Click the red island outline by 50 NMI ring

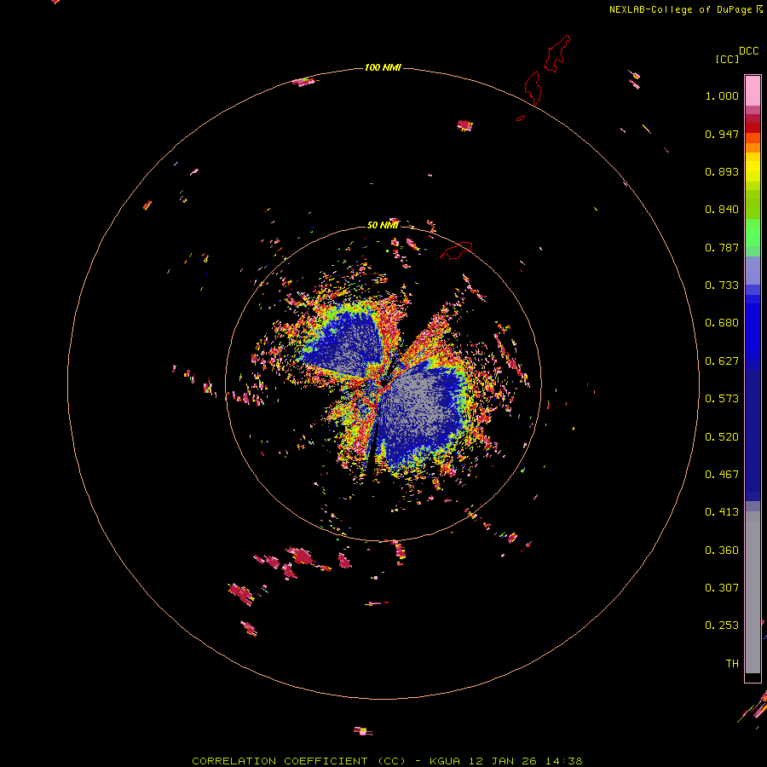coord(456,251)
